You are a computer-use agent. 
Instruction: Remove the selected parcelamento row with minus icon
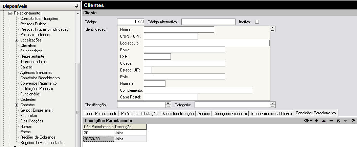331,121
